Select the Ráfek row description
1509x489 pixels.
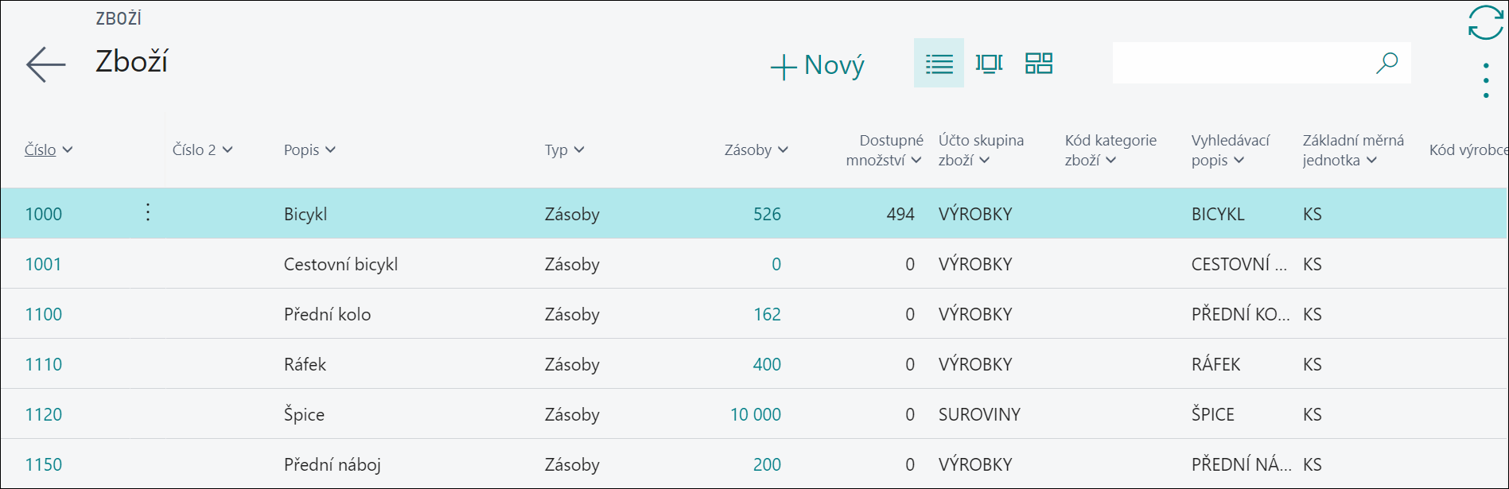pos(305,364)
